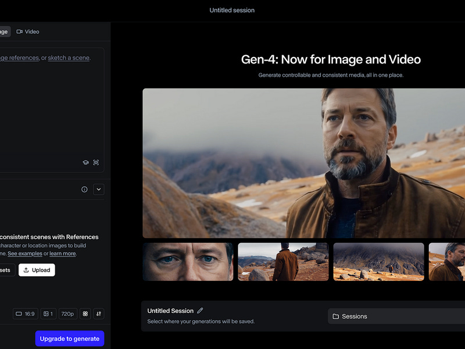Select the close-up eyes thumbnail
The height and width of the screenshot is (349, 465).
[x=188, y=262]
